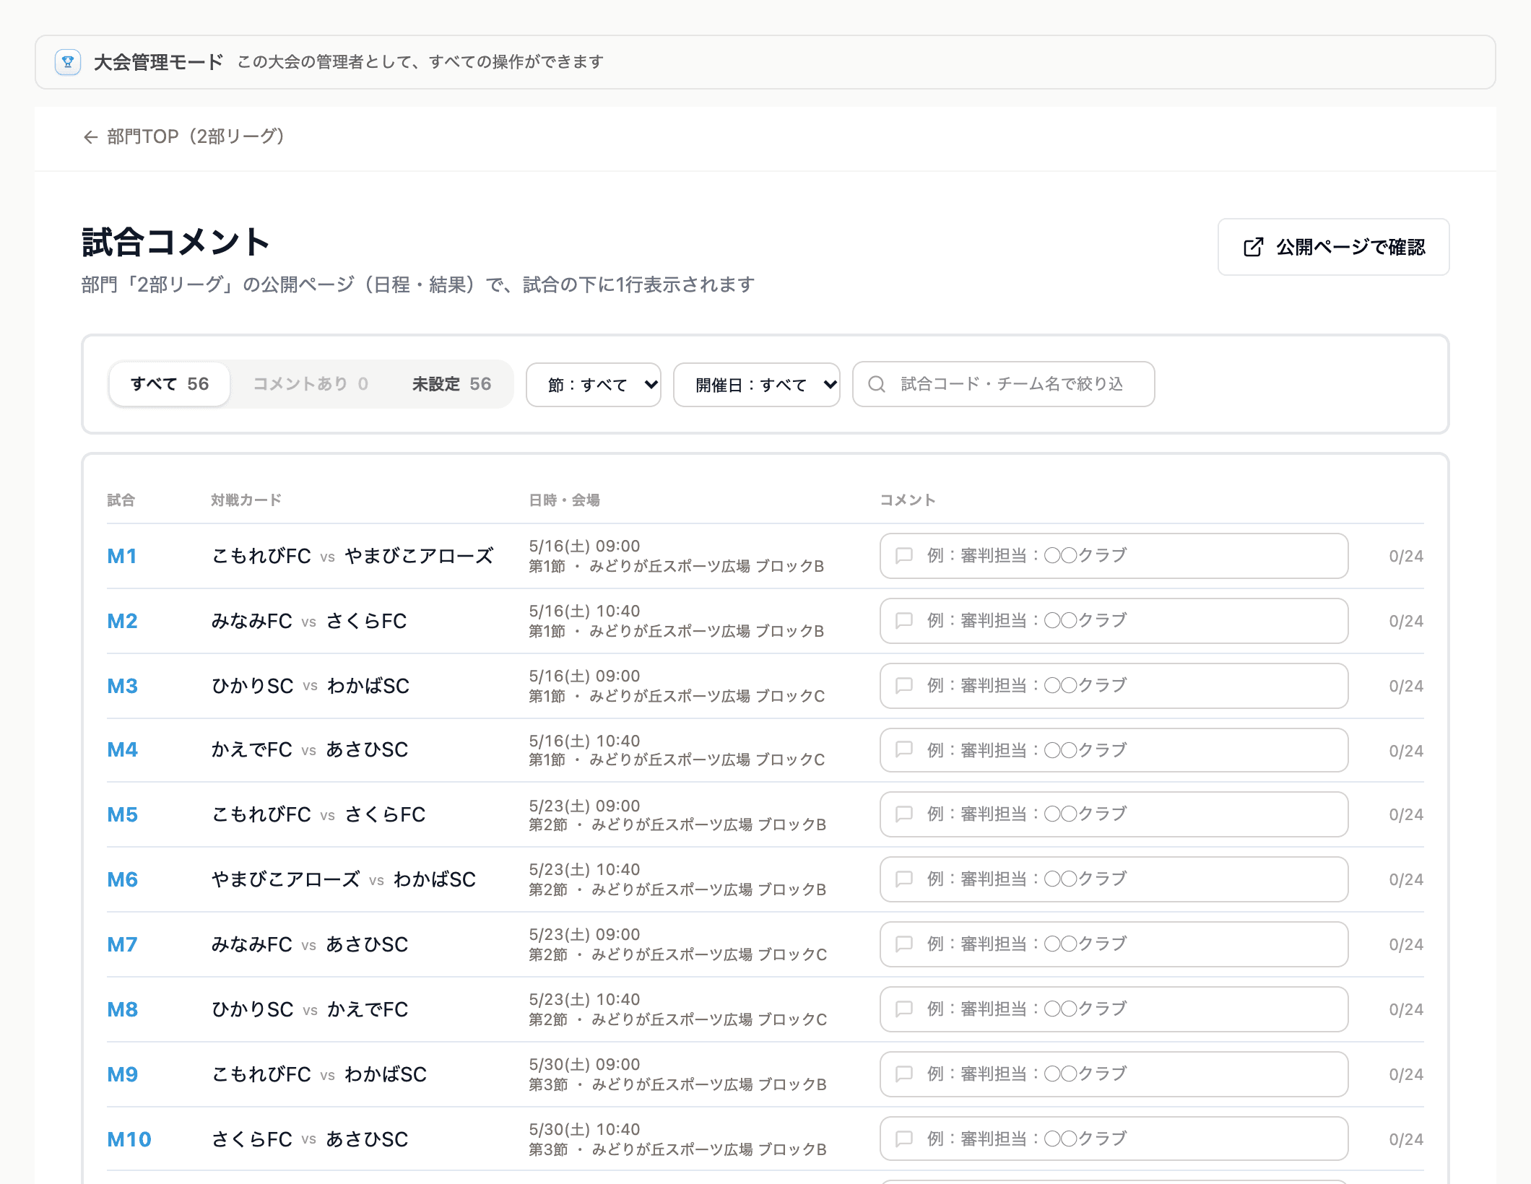Image resolution: width=1531 pixels, height=1184 pixels.
Task: Click the back arrow icon beside 部門TOP
Action: click(90, 137)
